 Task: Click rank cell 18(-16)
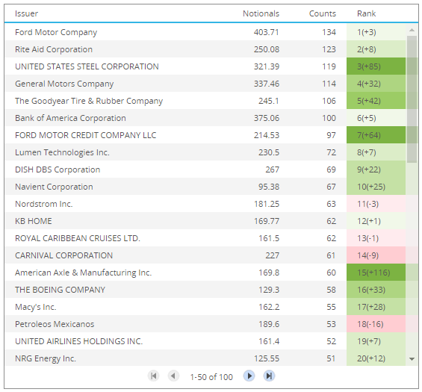pyautogui.click(x=376, y=324)
